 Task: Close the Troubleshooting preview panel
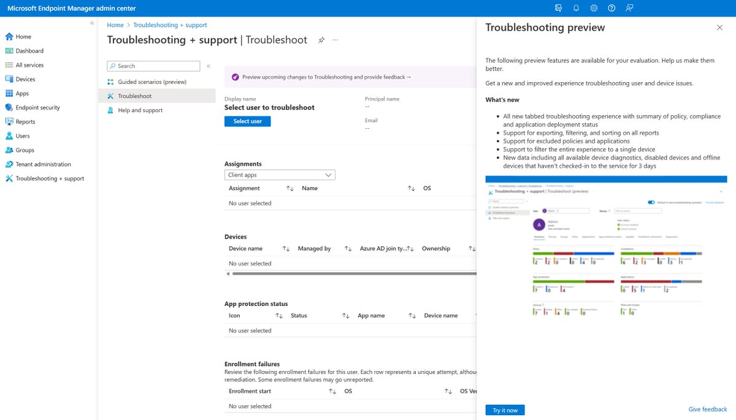719,28
